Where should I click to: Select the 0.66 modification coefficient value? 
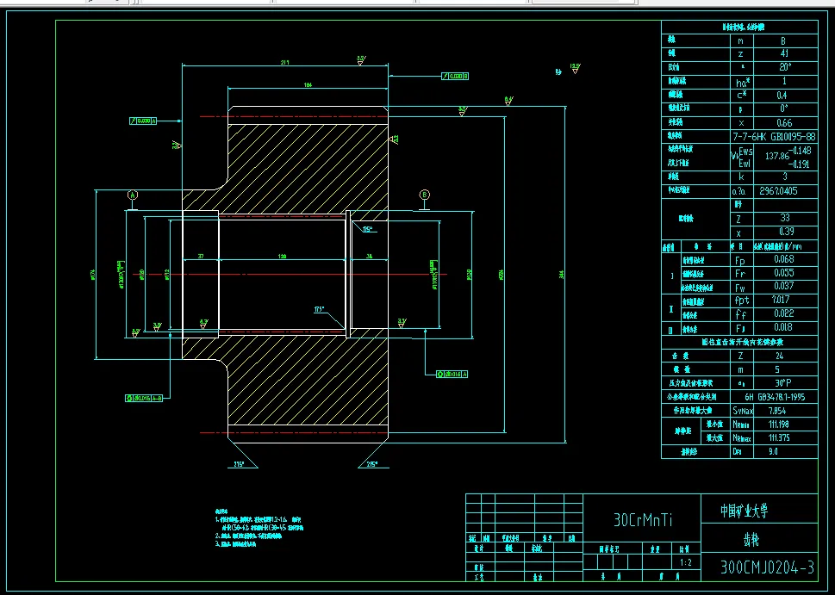click(784, 122)
